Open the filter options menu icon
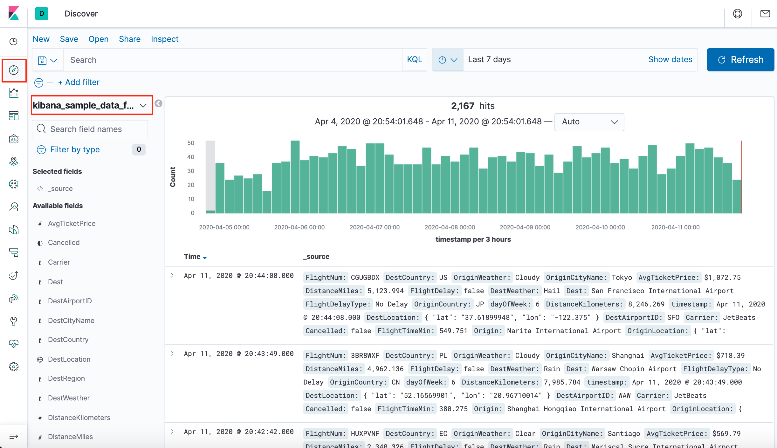 point(39,82)
